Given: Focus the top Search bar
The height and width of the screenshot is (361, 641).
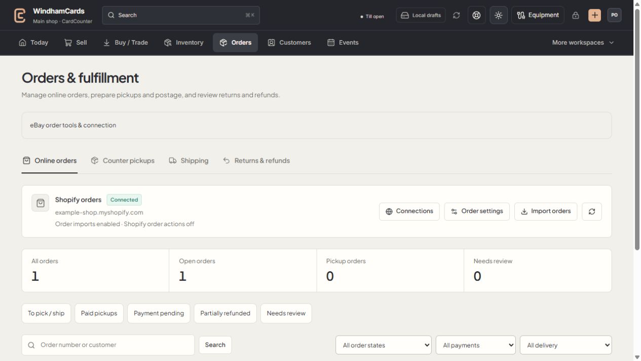Looking at the screenshot, I should click(181, 15).
